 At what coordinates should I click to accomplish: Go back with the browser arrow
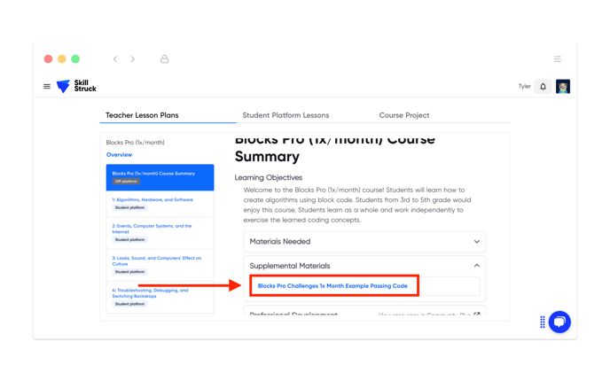[x=115, y=58]
